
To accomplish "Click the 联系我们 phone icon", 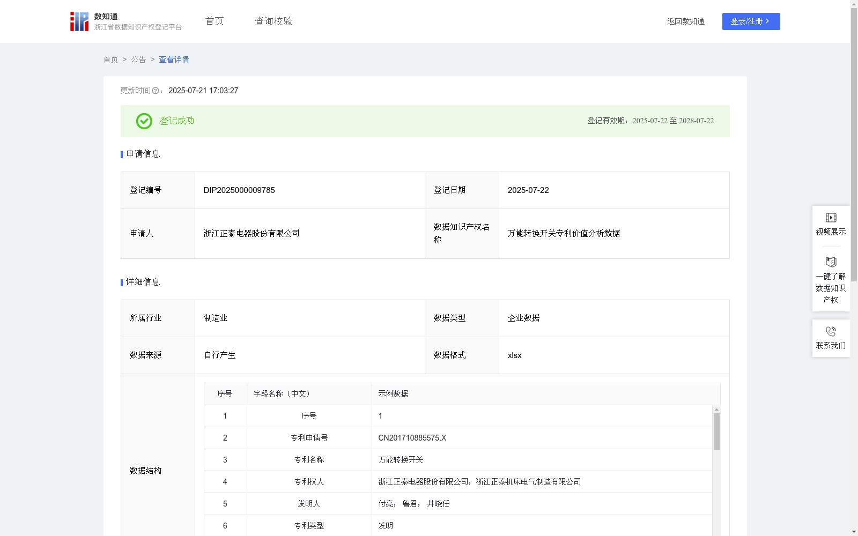I will pos(831,331).
